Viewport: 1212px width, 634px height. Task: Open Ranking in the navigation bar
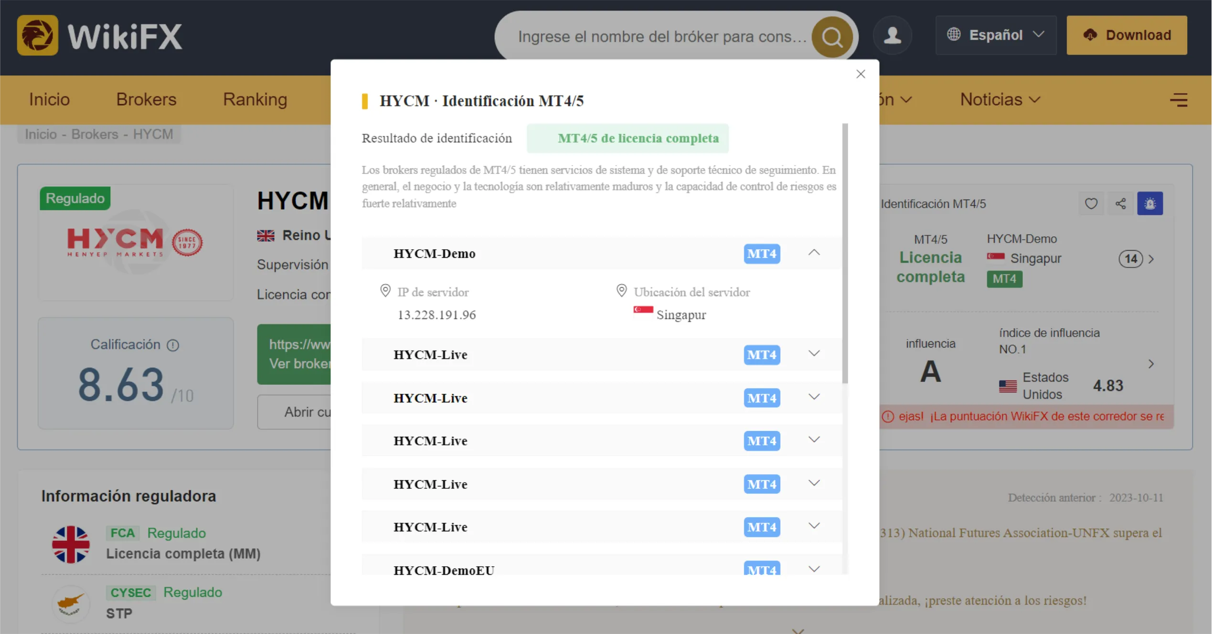(x=255, y=100)
